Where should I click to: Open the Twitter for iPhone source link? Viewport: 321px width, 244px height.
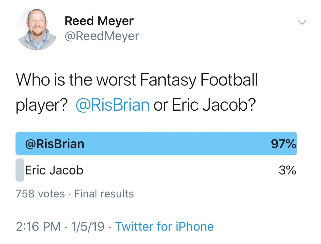164,227
